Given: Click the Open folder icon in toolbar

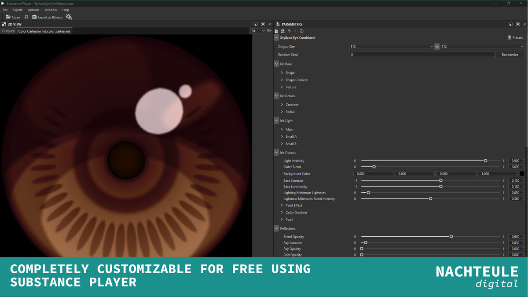Looking at the screenshot, I should [x=8, y=17].
